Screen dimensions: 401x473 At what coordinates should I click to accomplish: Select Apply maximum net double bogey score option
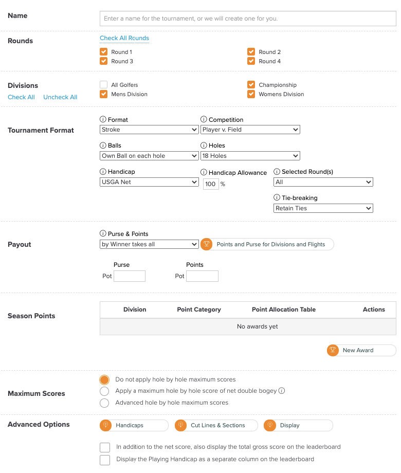104,391
